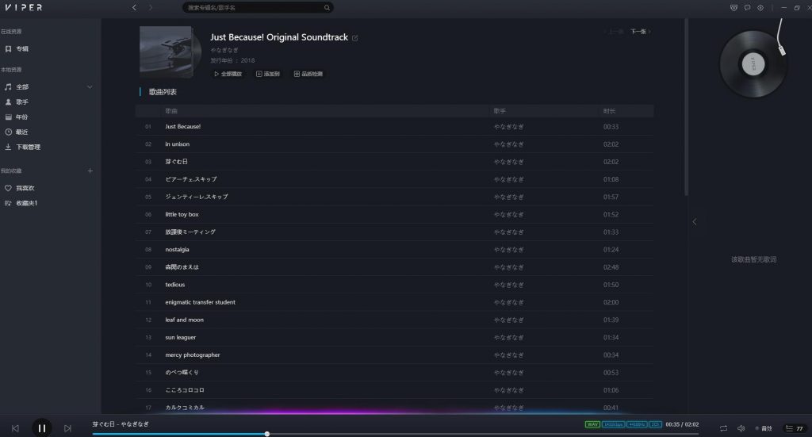Image resolution: width=812 pixels, height=437 pixels.
Task: Open the skin shield icon in title bar
Action: [733, 7]
